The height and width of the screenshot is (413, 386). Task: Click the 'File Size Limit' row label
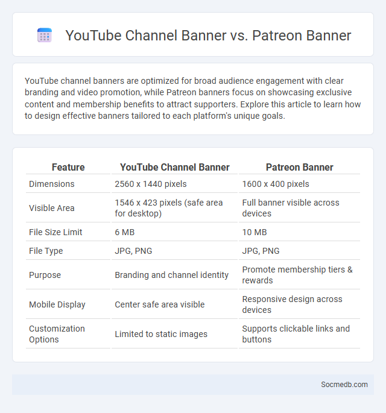tap(55, 232)
